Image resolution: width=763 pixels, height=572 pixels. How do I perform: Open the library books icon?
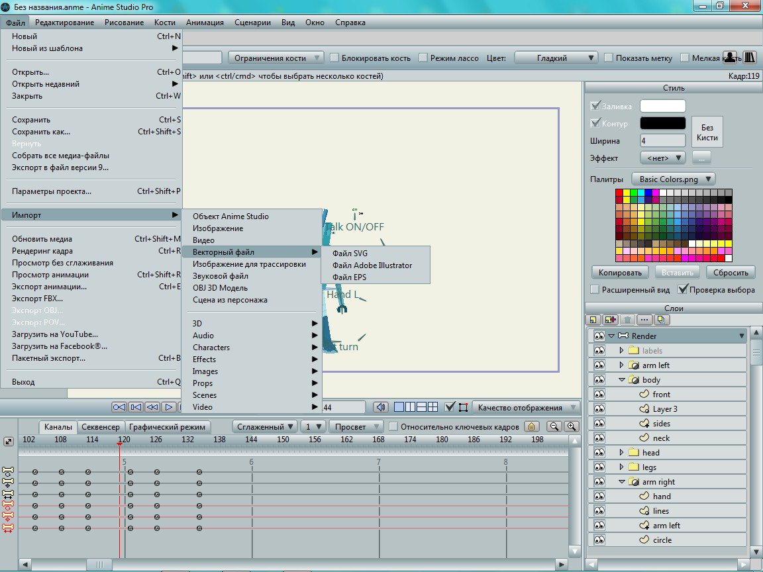point(750,58)
